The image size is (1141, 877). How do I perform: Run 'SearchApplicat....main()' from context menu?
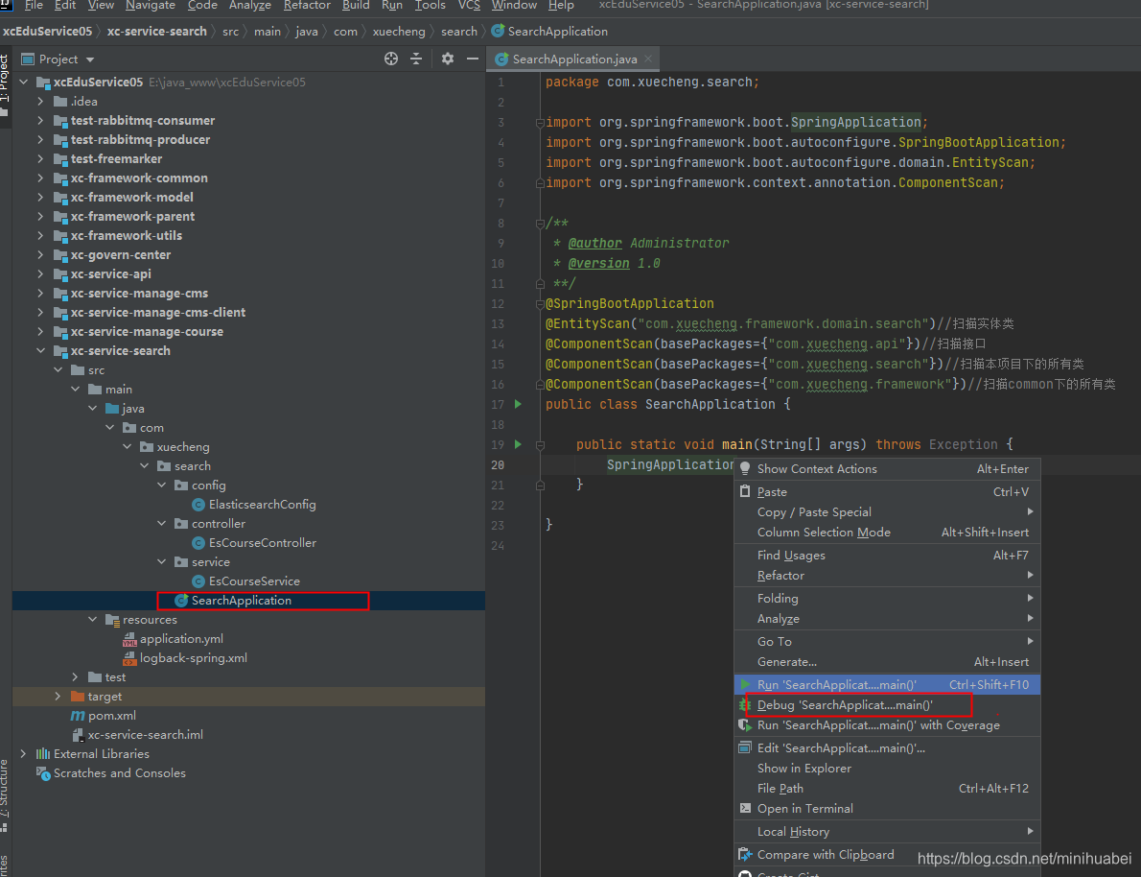pyautogui.click(x=887, y=685)
